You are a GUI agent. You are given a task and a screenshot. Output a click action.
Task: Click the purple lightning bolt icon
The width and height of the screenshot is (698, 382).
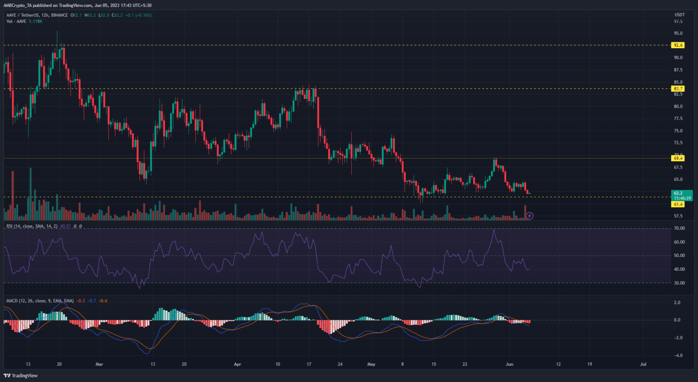[x=529, y=216]
